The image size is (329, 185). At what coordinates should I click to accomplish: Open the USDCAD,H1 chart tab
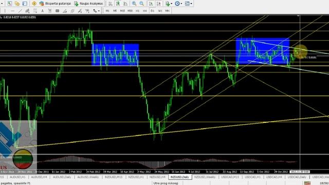pyautogui.click(x=252, y=177)
